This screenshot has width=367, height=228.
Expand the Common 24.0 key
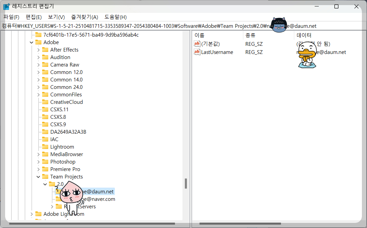click(38, 87)
